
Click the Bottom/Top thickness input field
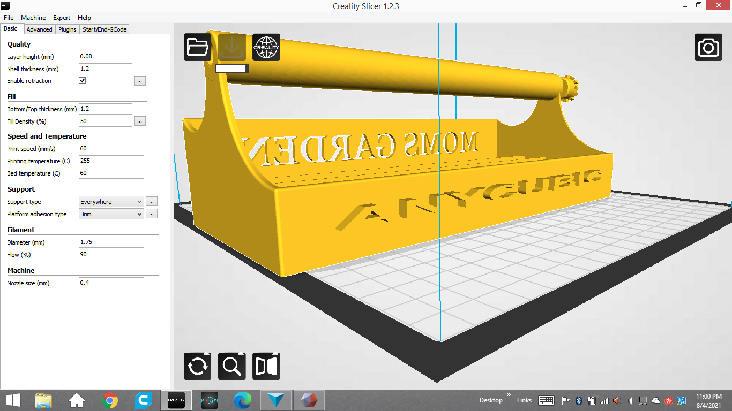106,109
